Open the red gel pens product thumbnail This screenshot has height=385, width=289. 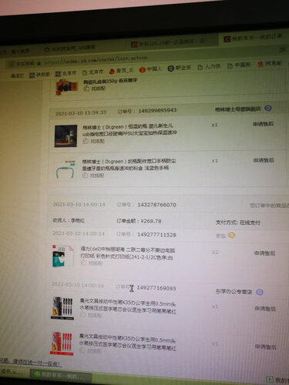pos(62,343)
